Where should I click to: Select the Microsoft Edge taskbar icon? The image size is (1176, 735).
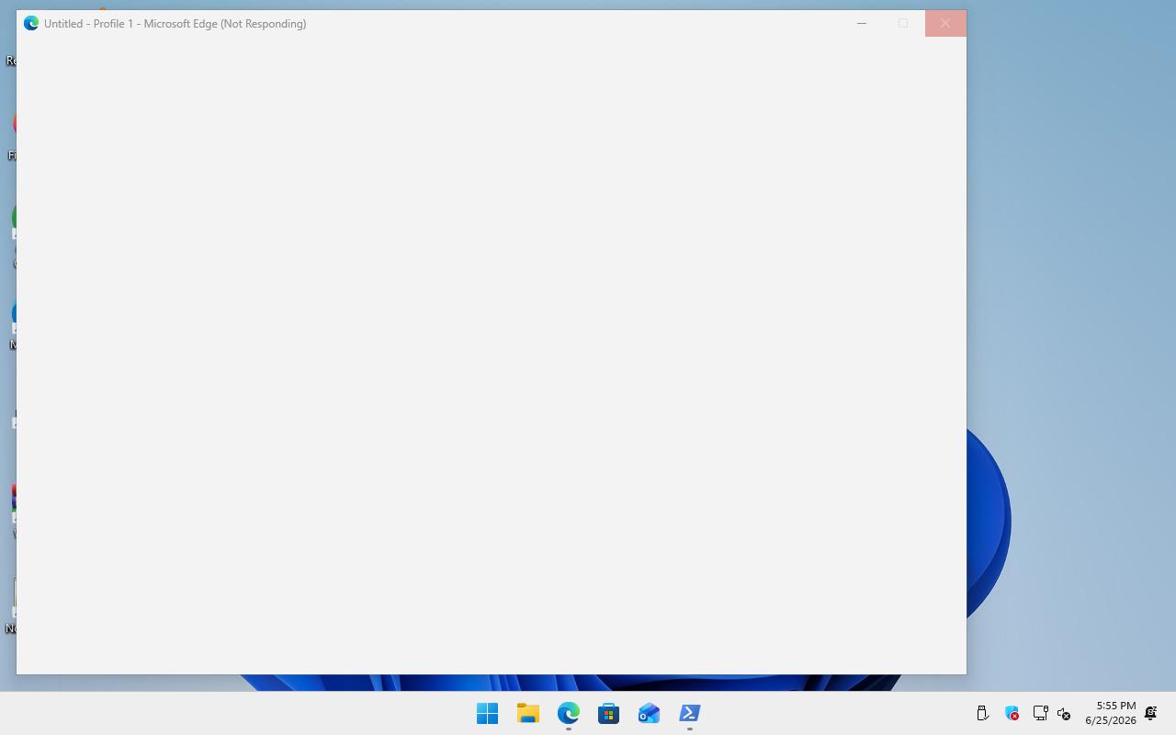point(568,713)
